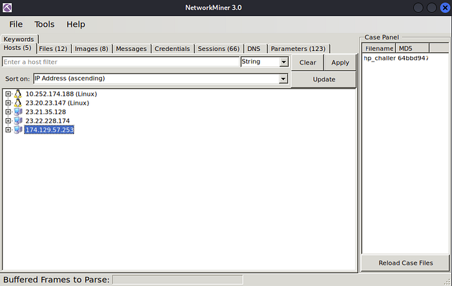Select the 64bbd947 MD5 cell
Viewport: 452px width, 286px height.
413,58
